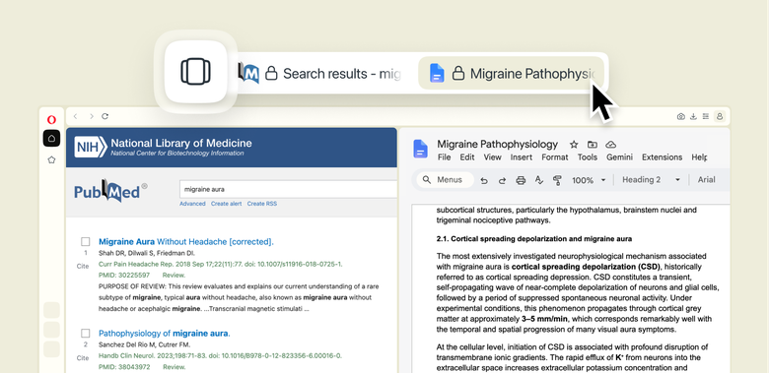The image size is (769, 373).
Task: Take a snapshot with the camera icon
Action: pos(680,116)
